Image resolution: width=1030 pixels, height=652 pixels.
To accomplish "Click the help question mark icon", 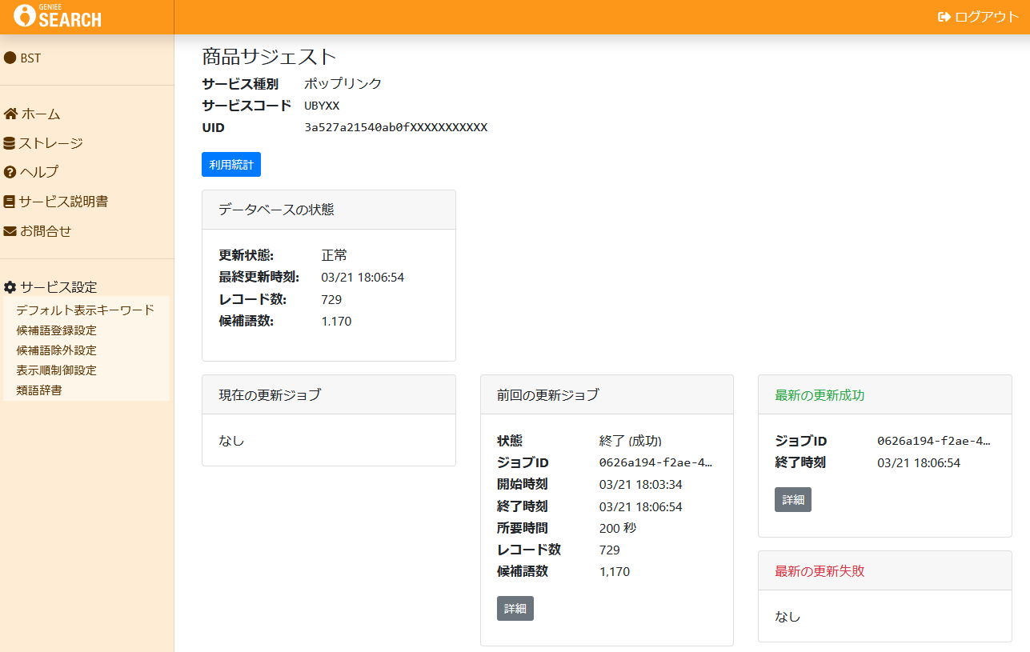I will coord(10,172).
